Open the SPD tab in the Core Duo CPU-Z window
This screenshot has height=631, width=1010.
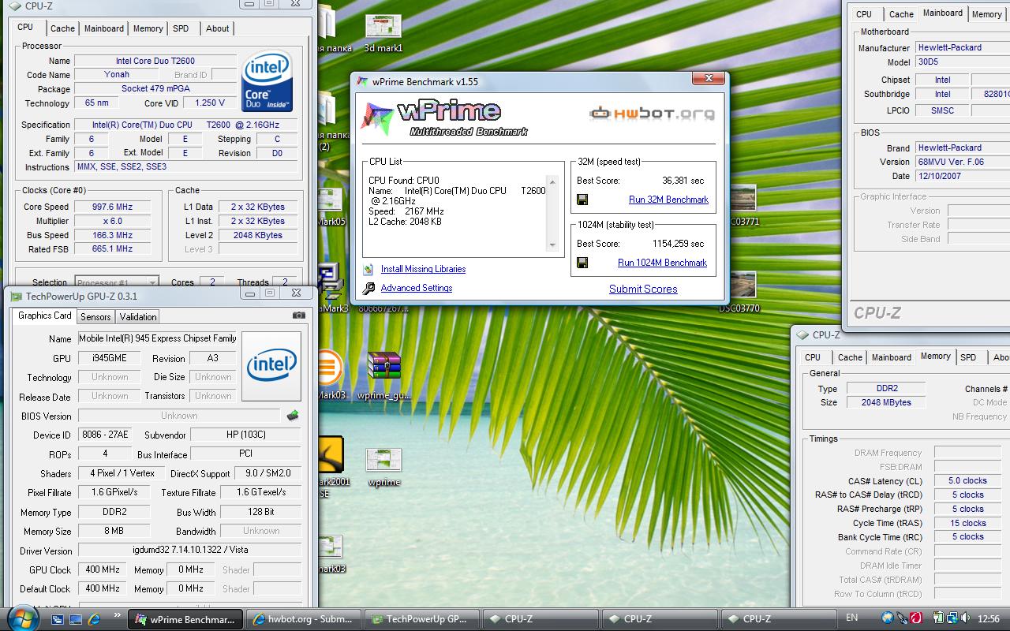click(x=181, y=28)
